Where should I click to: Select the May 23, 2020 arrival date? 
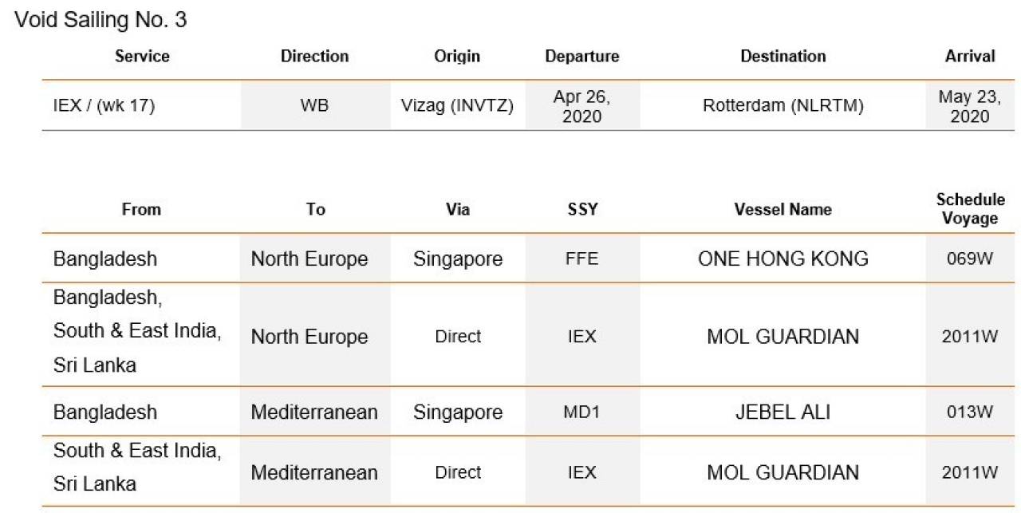tap(970, 106)
